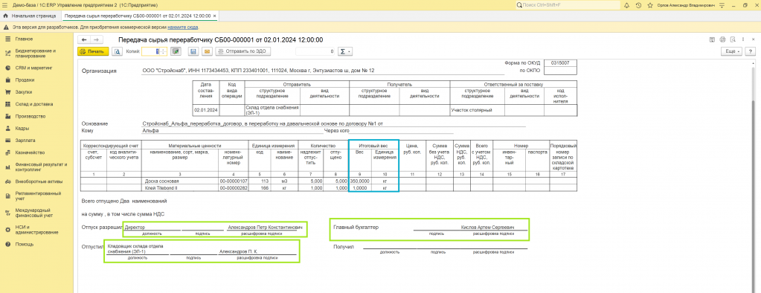Open print preview magnifier icon beside Печать
The width and height of the screenshot is (761, 293).
click(x=117, y=51)
